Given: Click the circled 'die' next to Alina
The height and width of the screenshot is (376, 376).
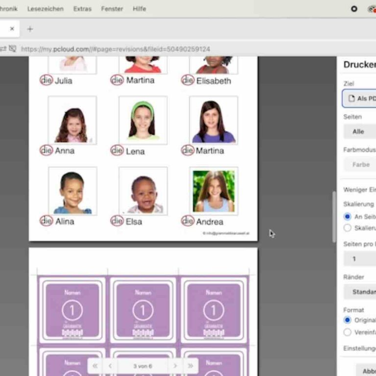Looking at the screenshot, I should pyautogui.click(x=47, y=221).
